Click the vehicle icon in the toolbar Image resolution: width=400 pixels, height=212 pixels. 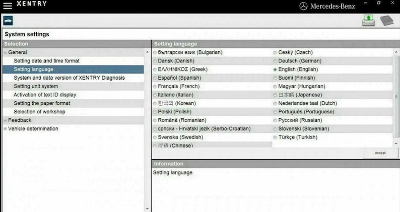click(x=8, y=21)
